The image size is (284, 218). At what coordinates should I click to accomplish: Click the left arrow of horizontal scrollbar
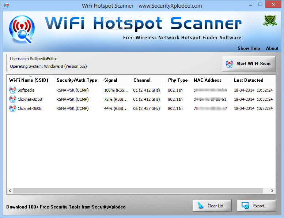pyautogui.click(x=10, y=191)
